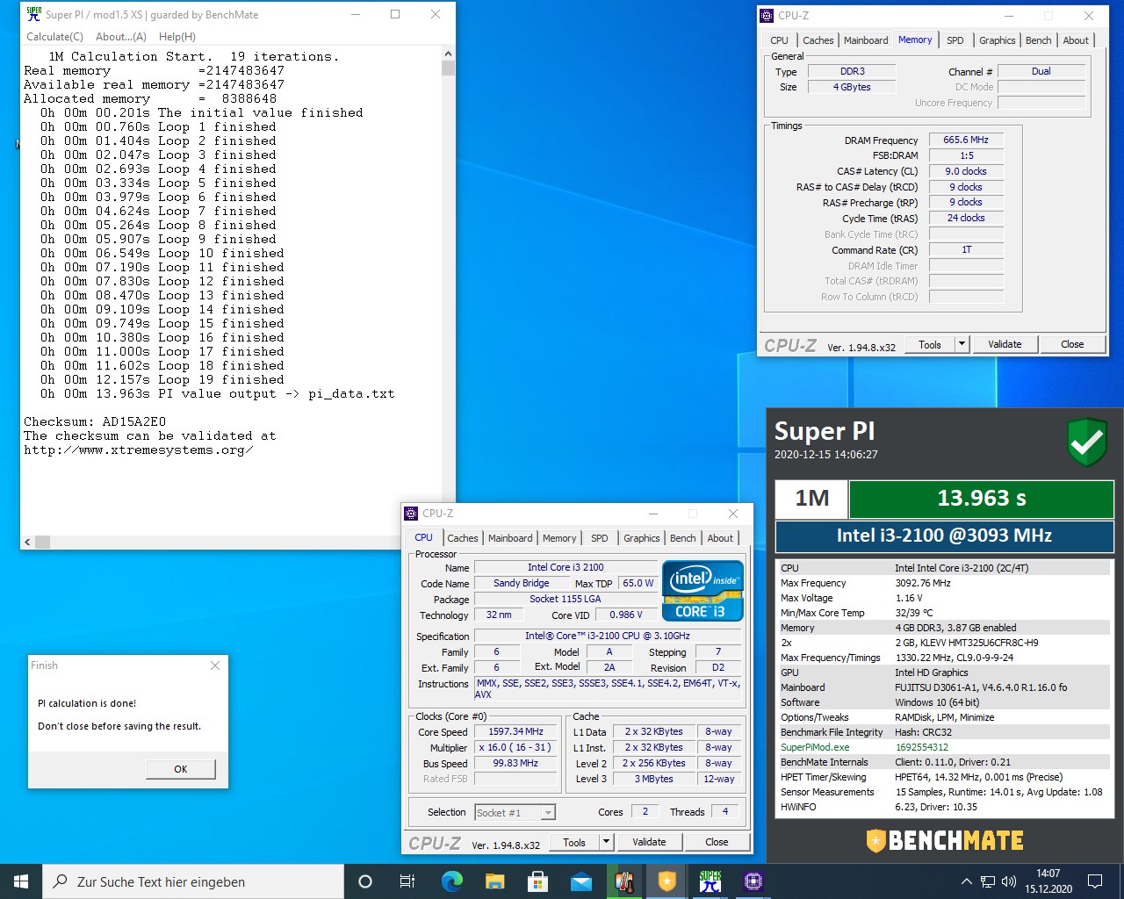Image resolution: width=1124 pixels, height=899 pixels.
Task: Click the Cortana circle icon on taskbar
Action: click(365, 881)
